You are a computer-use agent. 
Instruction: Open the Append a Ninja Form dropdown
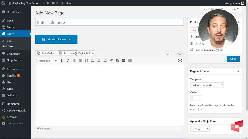[200, 129]
